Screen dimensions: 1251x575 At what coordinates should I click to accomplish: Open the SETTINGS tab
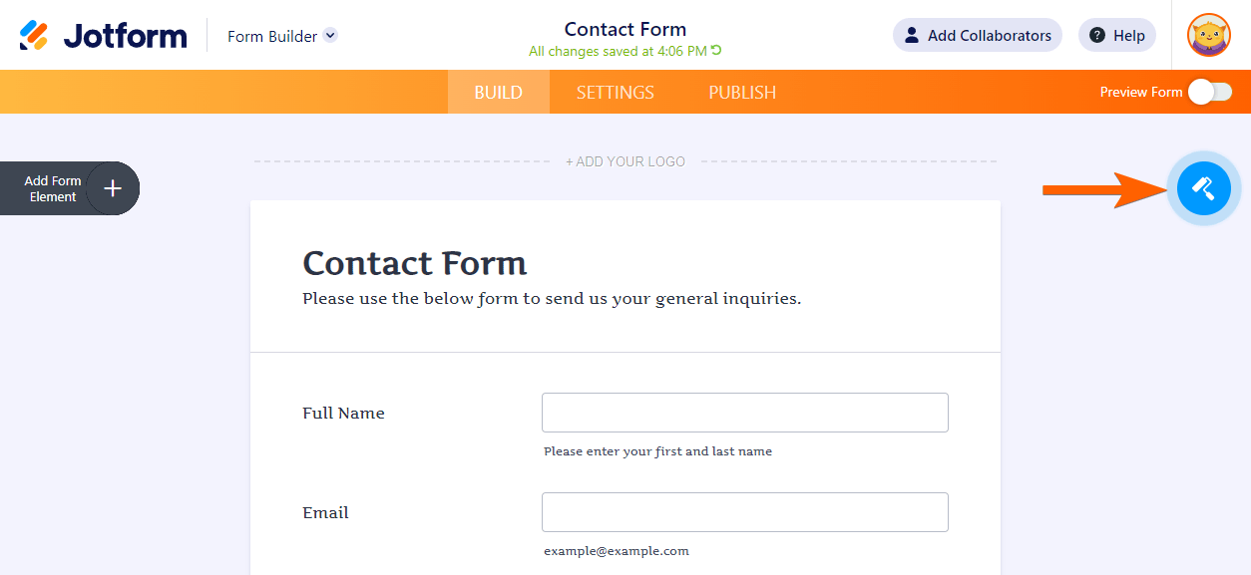(615, 93)
